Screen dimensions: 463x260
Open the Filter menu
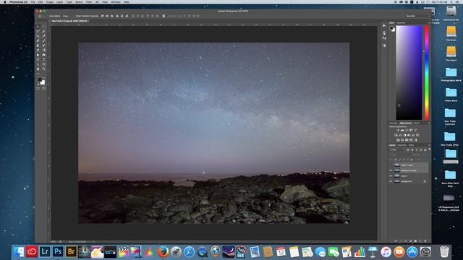(x=89, y=1)
